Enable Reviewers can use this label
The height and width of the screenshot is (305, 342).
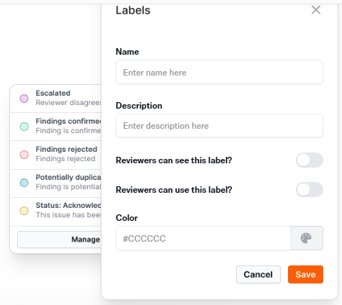coord(310,190)
